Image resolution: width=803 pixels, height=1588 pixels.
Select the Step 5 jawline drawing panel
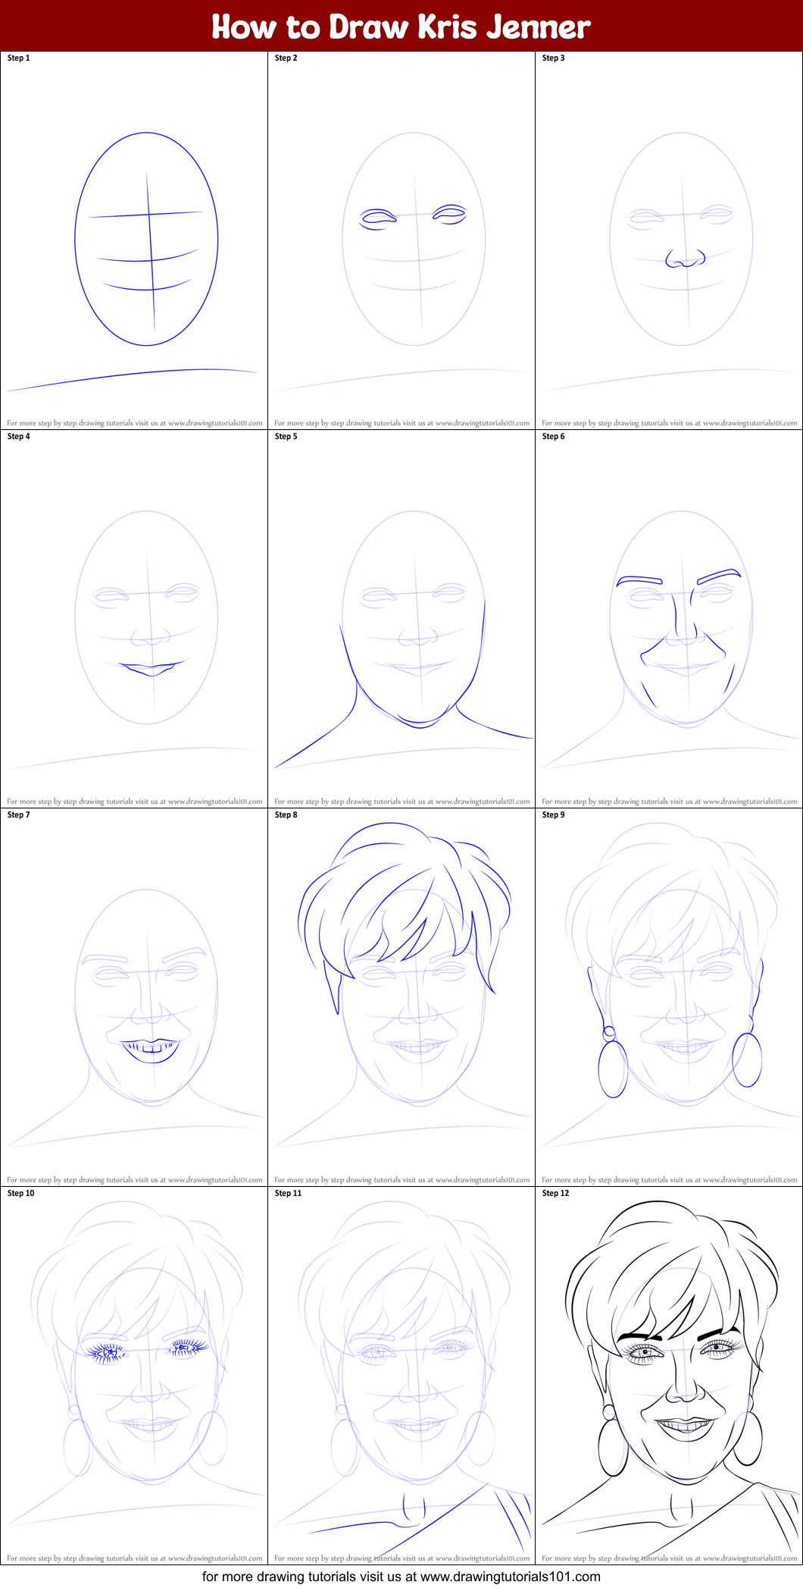(401, 619)
